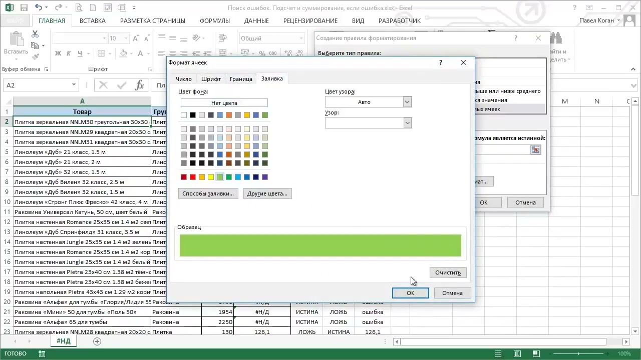Open Способы заливки fill effects
Screen dimensions: 641x360
click(x=208, y=193)
